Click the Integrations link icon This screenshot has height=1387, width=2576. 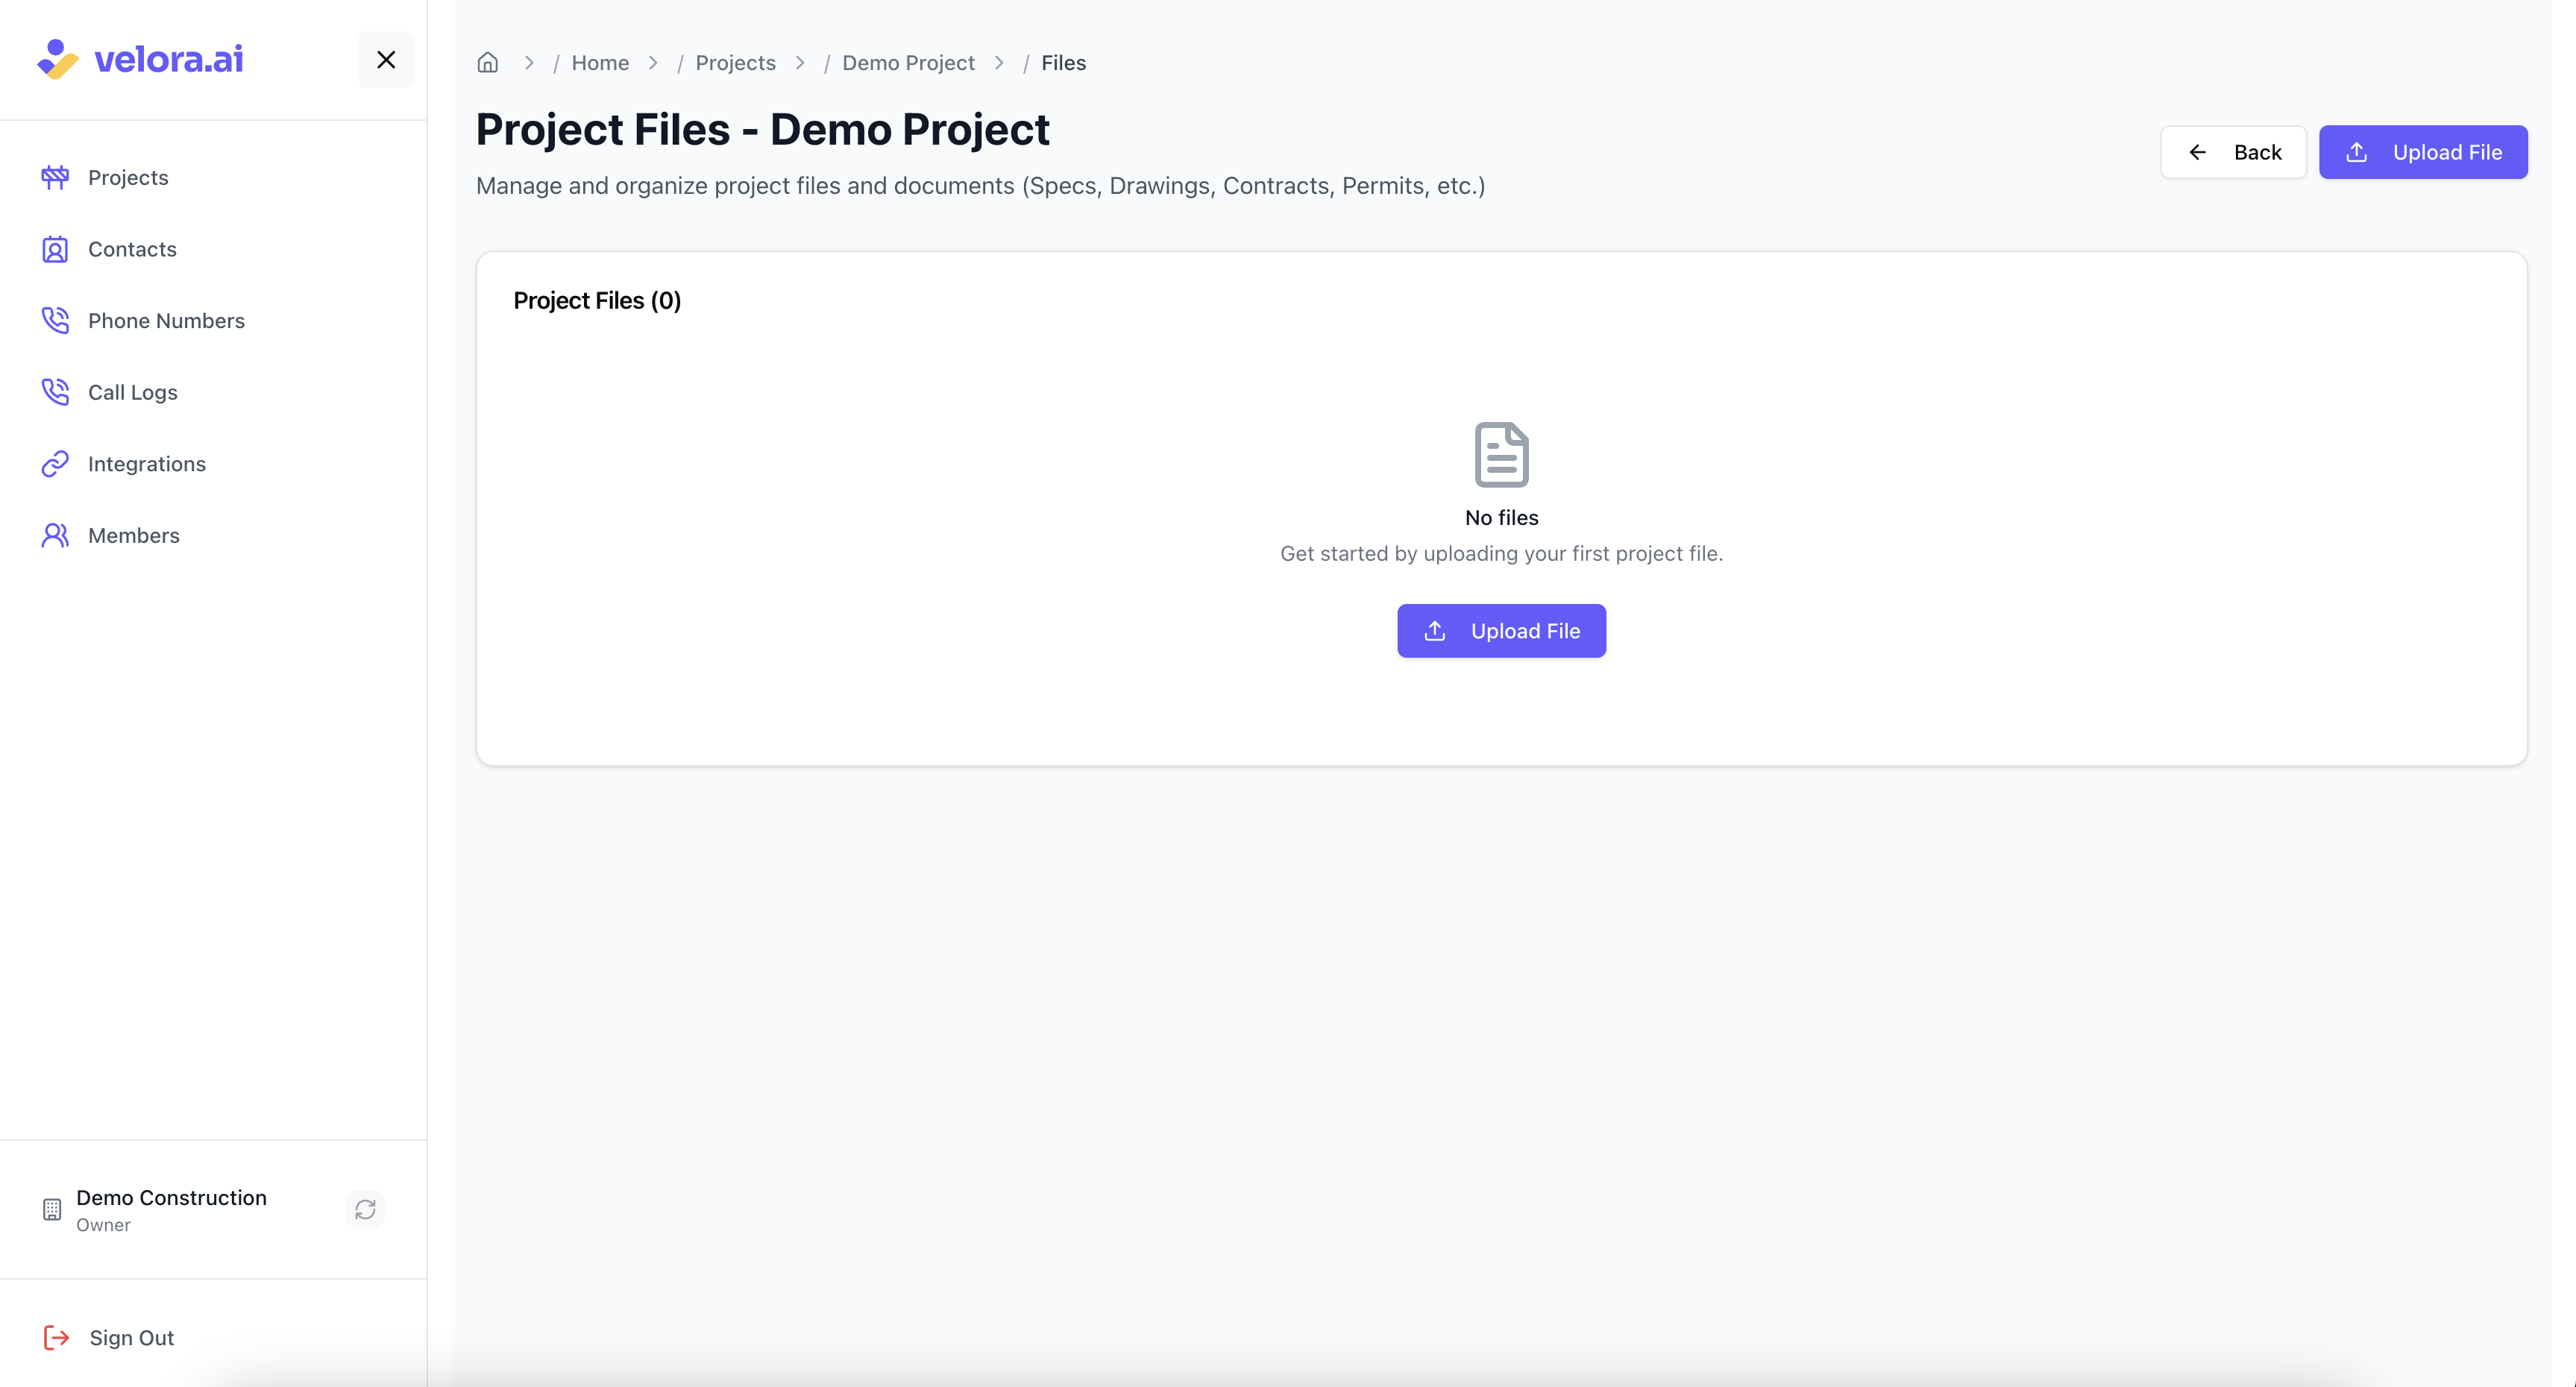click(55, 464)
